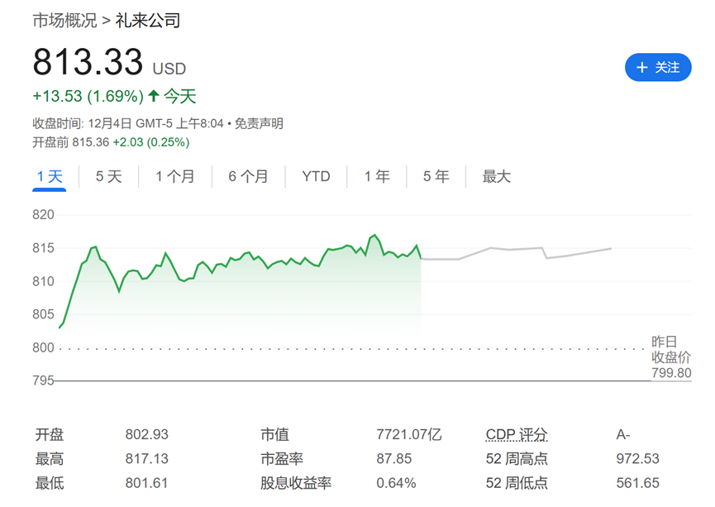Click the 收盘时间 12月4日 timestamp text
The image size is (715, 507).
(x=127, y=124)
